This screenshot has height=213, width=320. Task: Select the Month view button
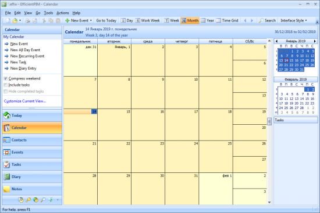190,20
